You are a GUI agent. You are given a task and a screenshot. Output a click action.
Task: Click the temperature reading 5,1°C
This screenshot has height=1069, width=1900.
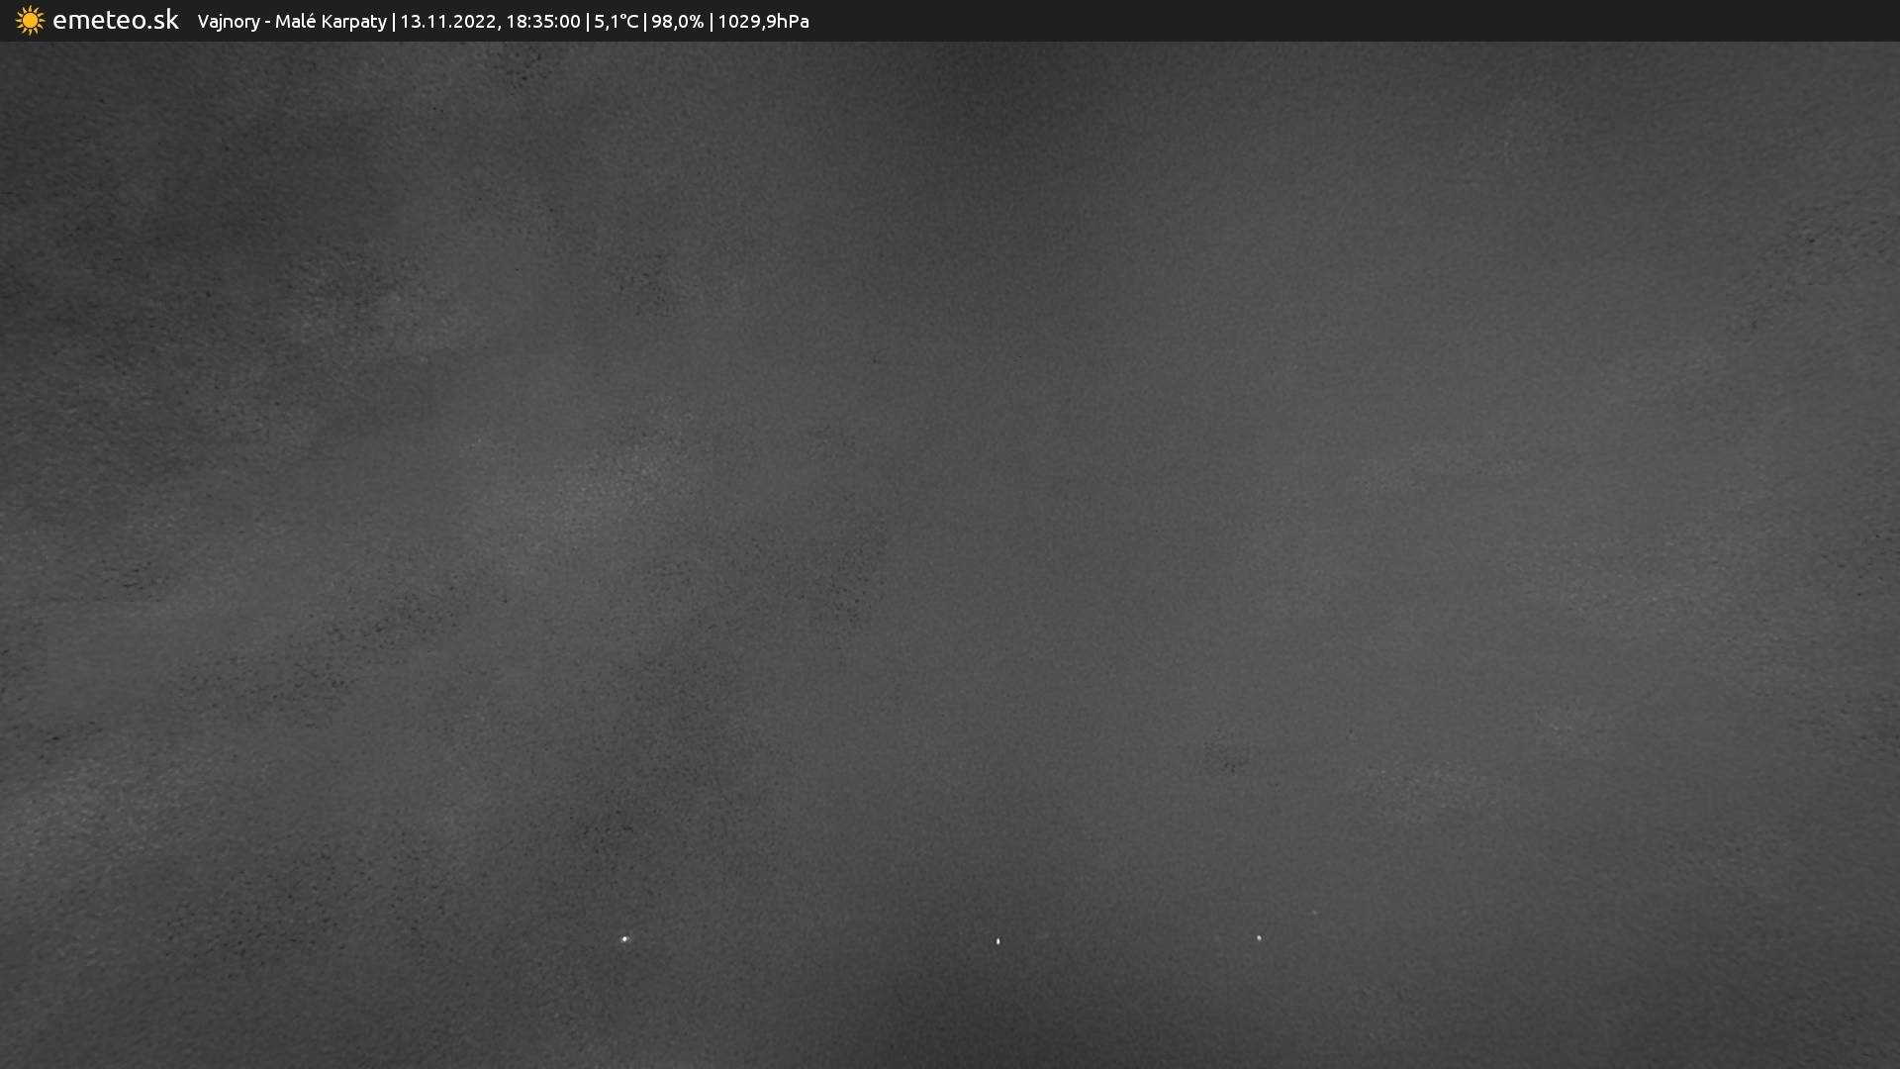616,22
